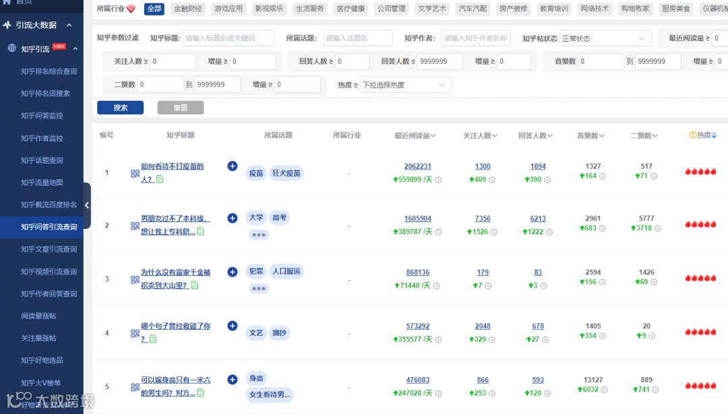Viewport: 728px width, 414px height.
Task: Open 知乎排名综合查询 in sidebar
Action: pos(49,71)
